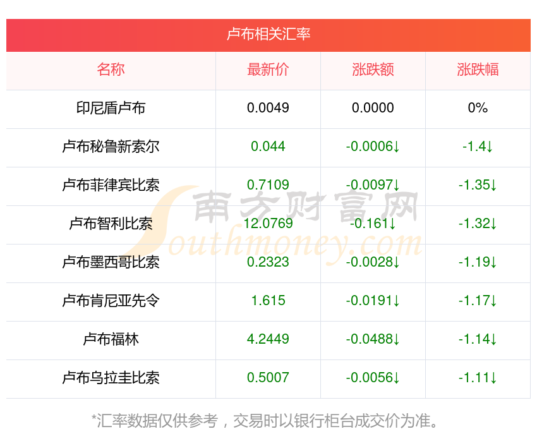The width and height of the screenshot is (537, 441).
Task: Click the -0.161↓ change amount
Action: (x=373, y=224)
